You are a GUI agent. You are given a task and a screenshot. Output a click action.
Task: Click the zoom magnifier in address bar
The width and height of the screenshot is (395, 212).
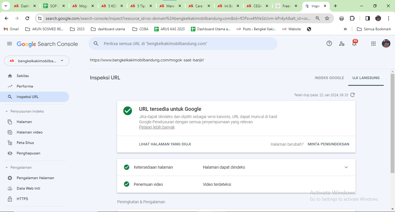point(318,18)
